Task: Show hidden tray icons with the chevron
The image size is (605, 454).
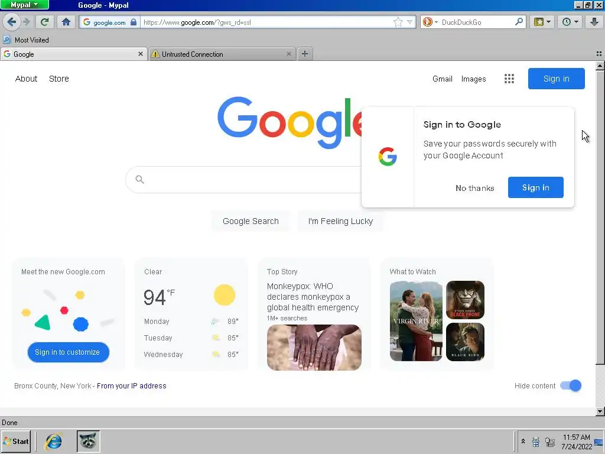Action: 523,441
